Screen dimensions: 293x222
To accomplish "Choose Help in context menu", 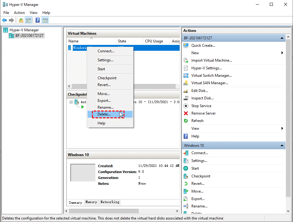I will (x=110, y=123).
